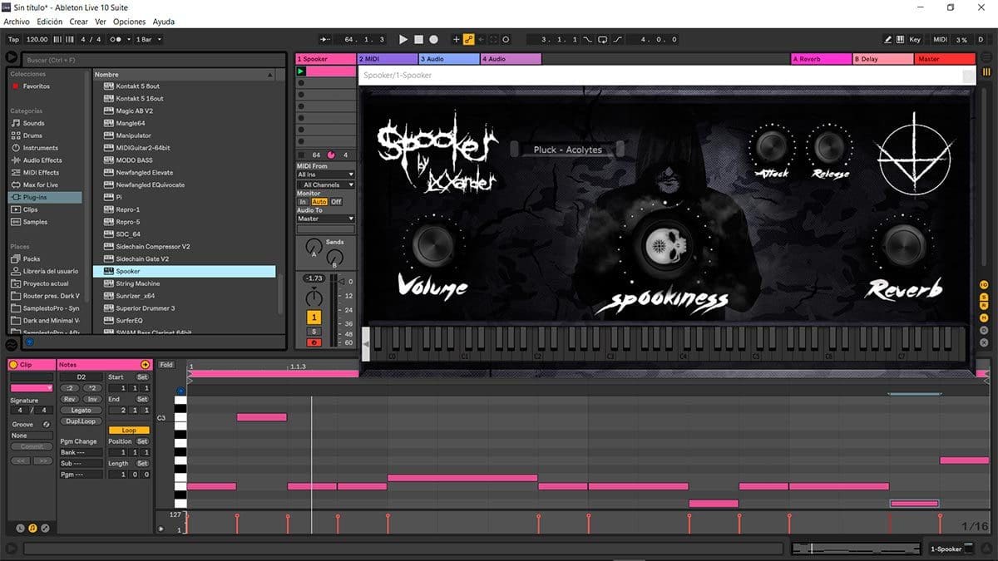Open the Ayuda menu

pyautogui.click(x=164, y=22)
